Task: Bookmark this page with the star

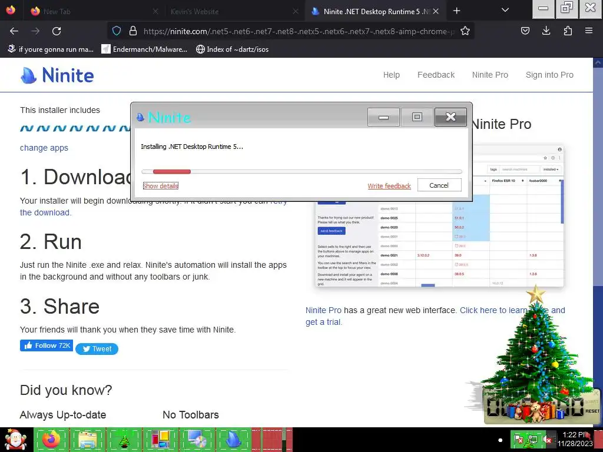Action: (465, 31)
